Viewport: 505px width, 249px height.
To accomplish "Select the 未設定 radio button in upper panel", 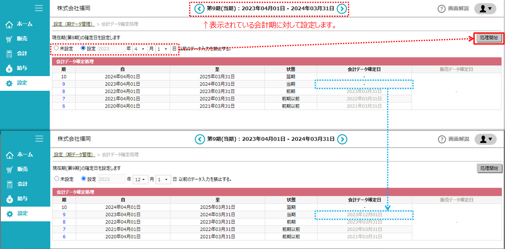I will [56, 48].
